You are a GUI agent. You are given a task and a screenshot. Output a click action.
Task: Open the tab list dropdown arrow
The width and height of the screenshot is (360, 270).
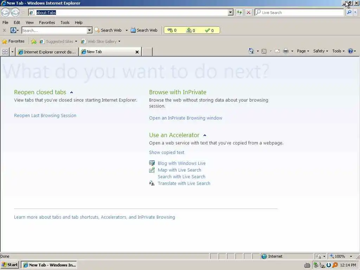click(x=12, y=52)
